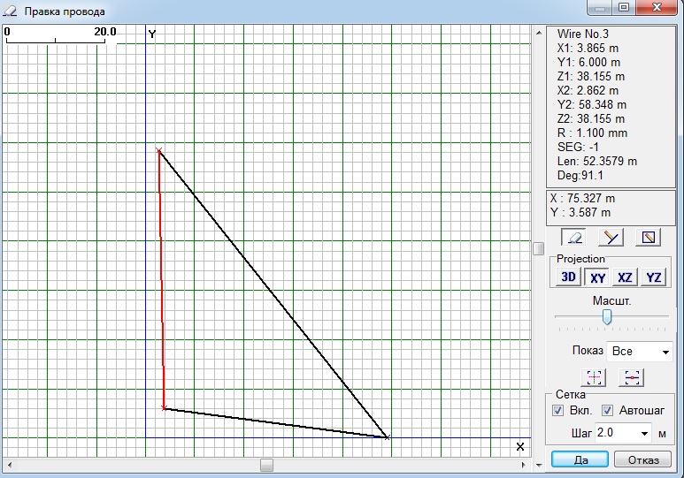Click the 'Wire No.3' text
The width and height of the screenshot is (684, 478).
tap(582, 34)
